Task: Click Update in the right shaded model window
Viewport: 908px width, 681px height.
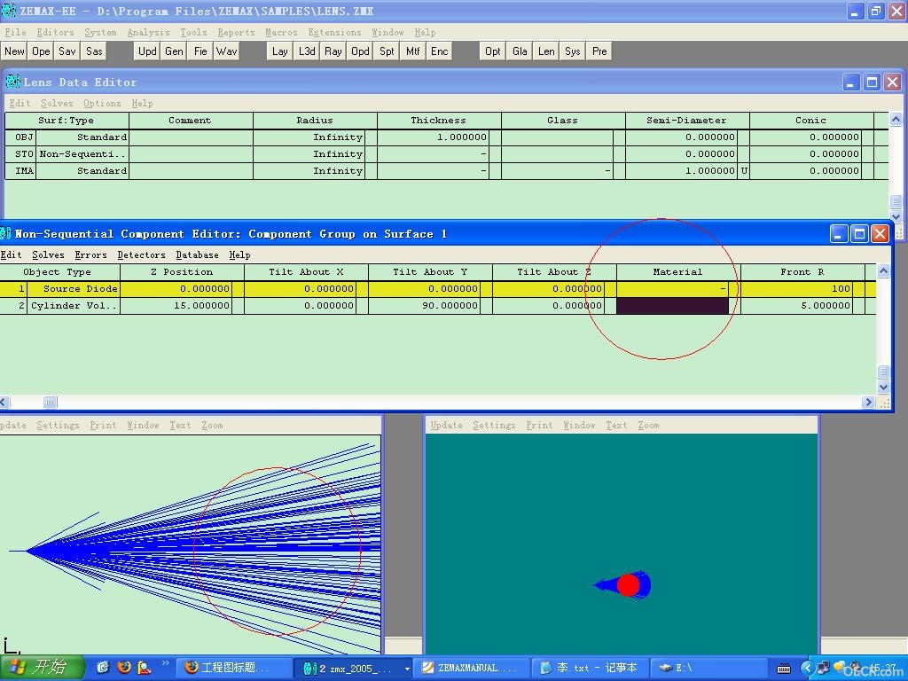Action: (447, 425)
